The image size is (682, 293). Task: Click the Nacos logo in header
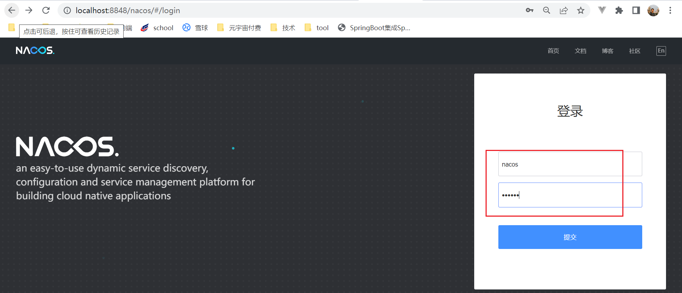pyautogui.click(x=35, y=50)
